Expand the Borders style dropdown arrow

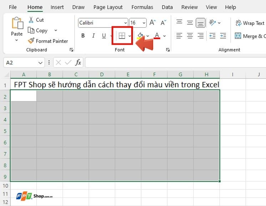coord(129,36)
